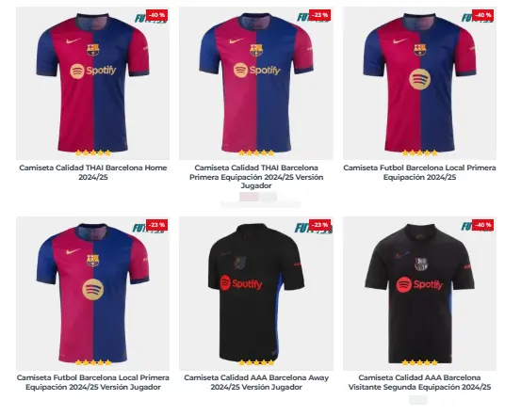Screen dimensions: 505x416
Task: Click the star rating under the black Away shirt
Action: click(256, 363)
